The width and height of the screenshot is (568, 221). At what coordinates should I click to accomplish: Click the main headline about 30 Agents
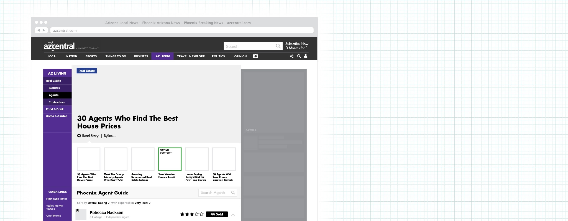127,122
